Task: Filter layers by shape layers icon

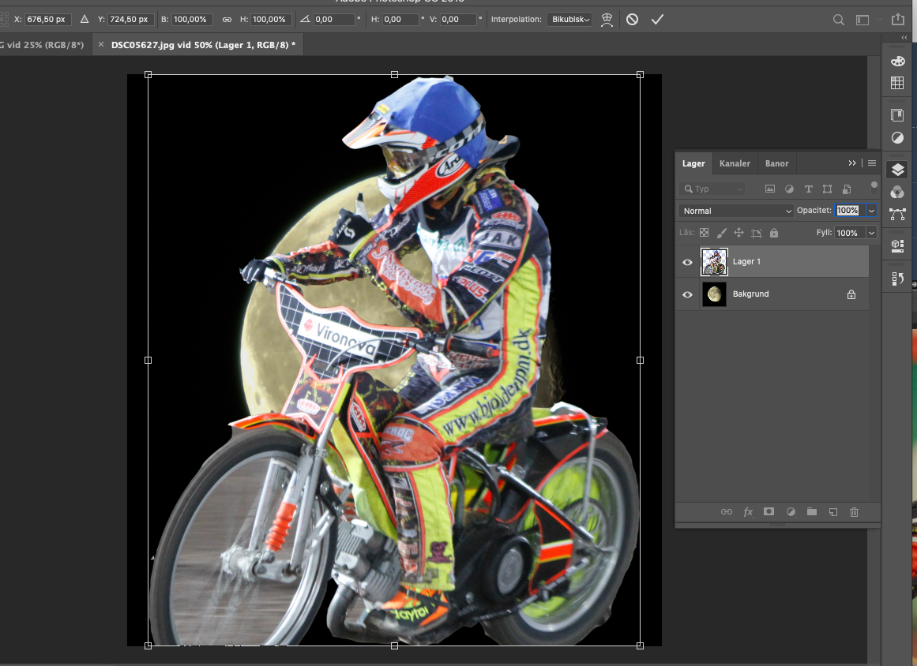Action: 827,189
